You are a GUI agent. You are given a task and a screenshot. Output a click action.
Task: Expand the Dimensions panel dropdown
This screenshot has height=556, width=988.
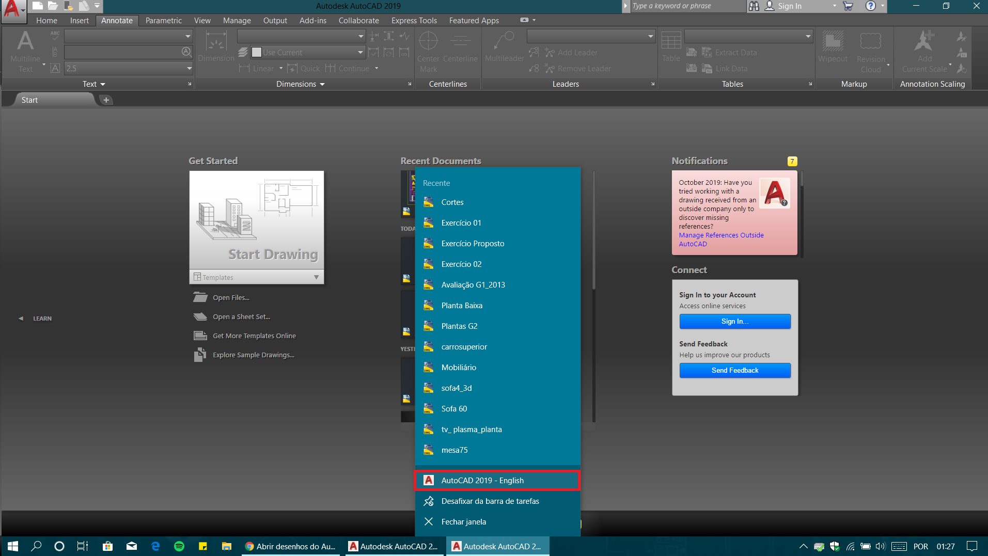[x=322, y=84]
